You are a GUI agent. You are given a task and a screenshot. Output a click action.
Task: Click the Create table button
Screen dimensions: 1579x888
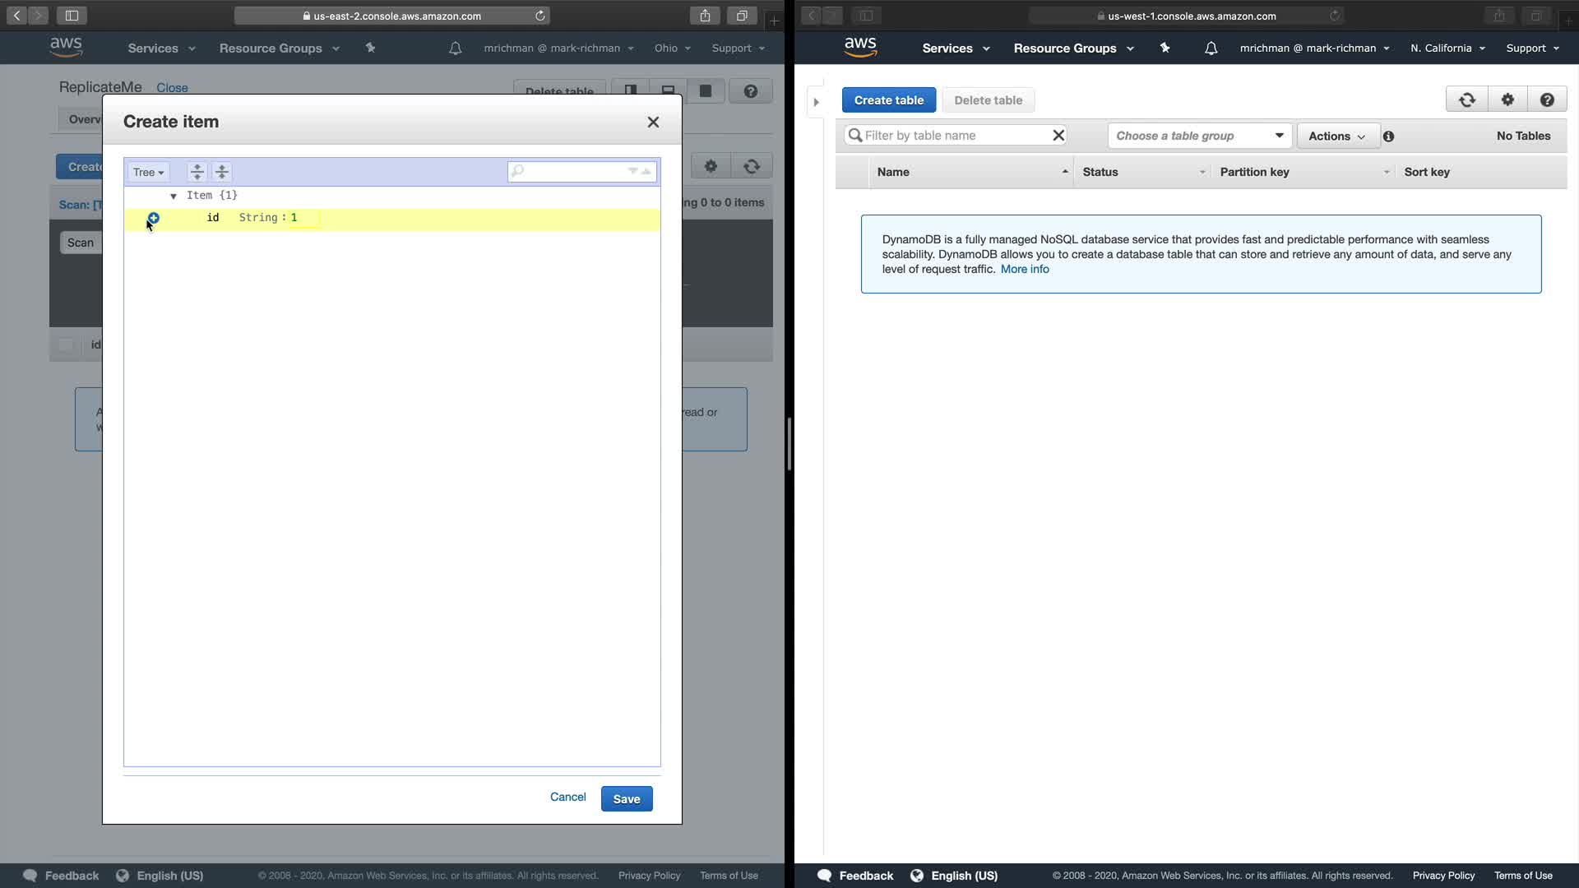888,100
